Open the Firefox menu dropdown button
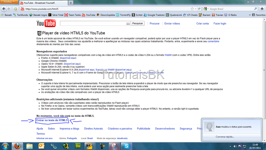 9,2
